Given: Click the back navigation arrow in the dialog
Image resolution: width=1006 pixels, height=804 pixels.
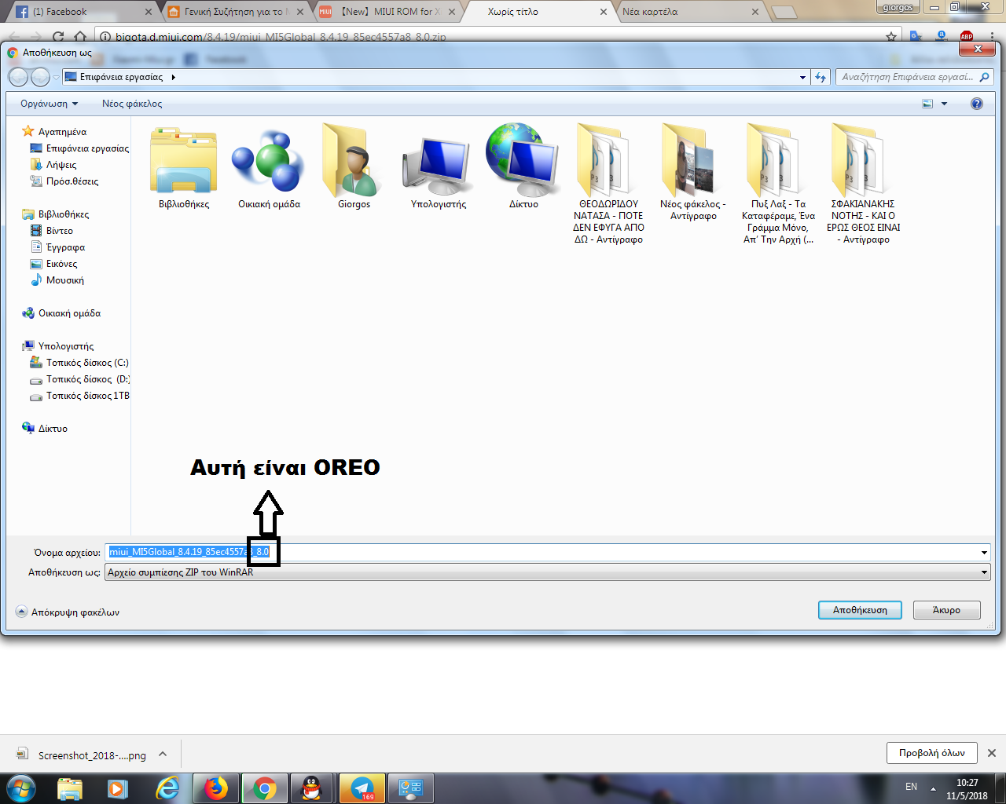Looking at the screenshot, I should point(19,77).
